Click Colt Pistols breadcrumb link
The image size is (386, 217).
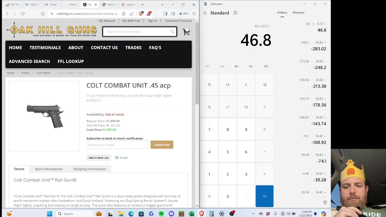[43, 73]
